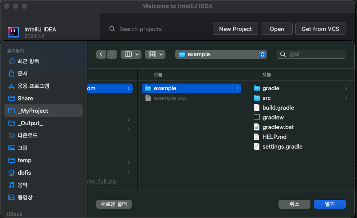Click the IntelliJ IDEA logo icon

(x=14, y=32)
